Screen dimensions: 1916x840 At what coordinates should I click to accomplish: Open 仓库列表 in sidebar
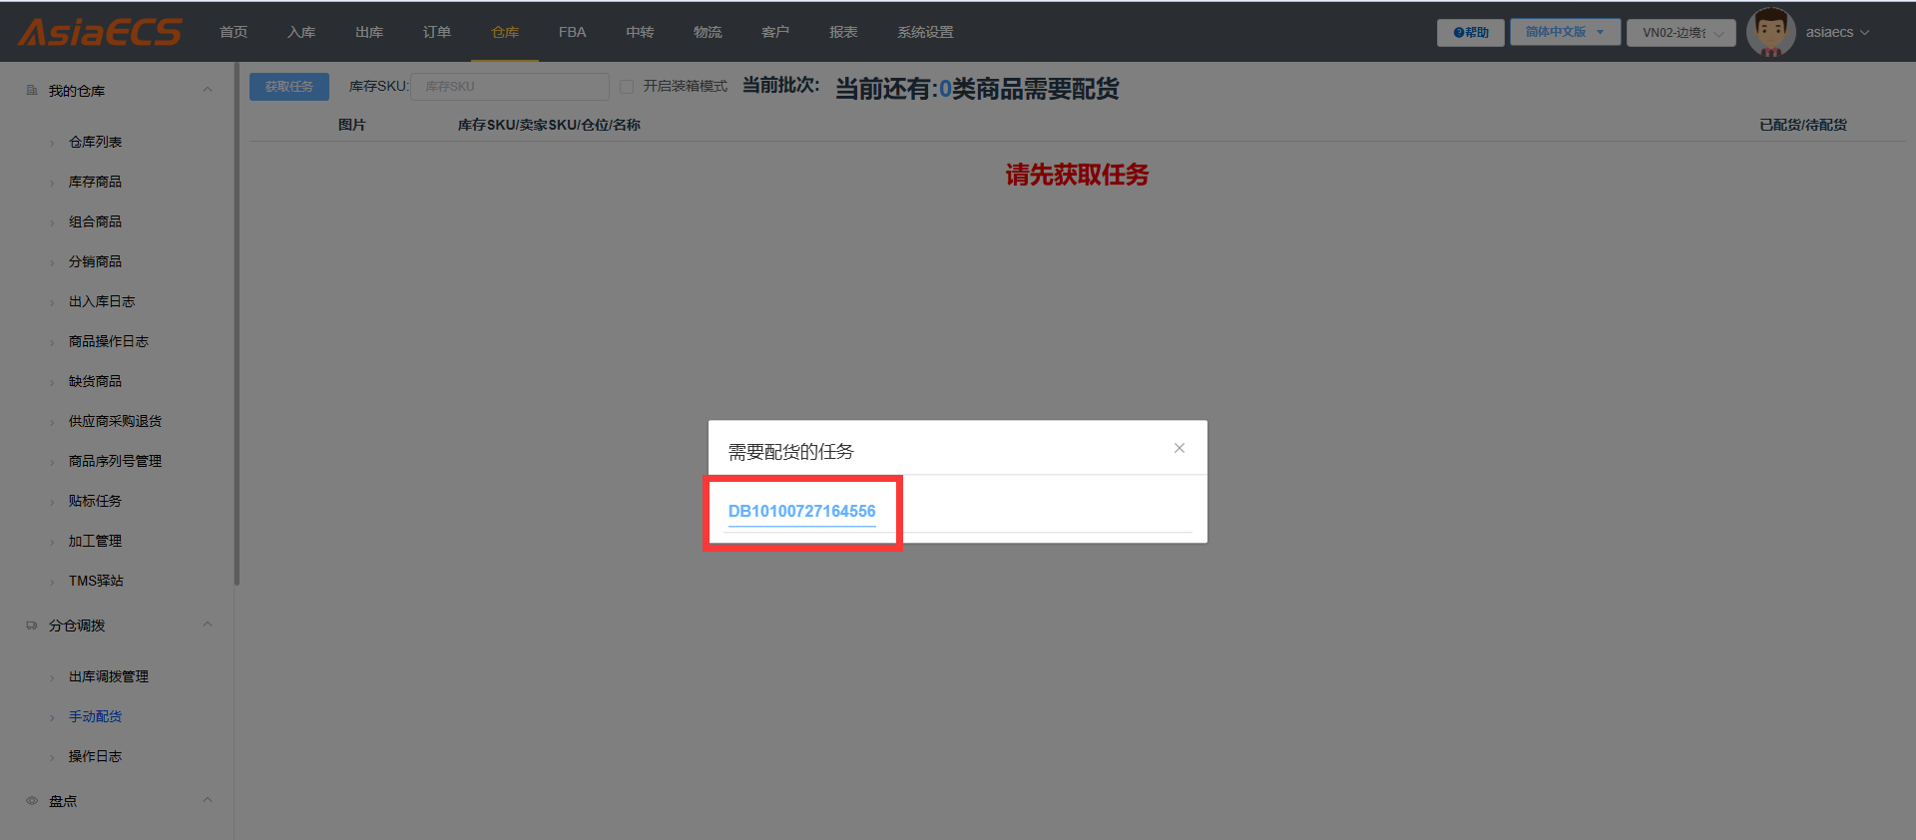click(x=95, y=142)
